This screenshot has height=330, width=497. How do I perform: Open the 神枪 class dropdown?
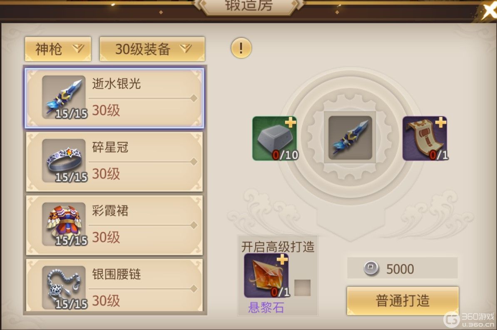coord(58,49)
